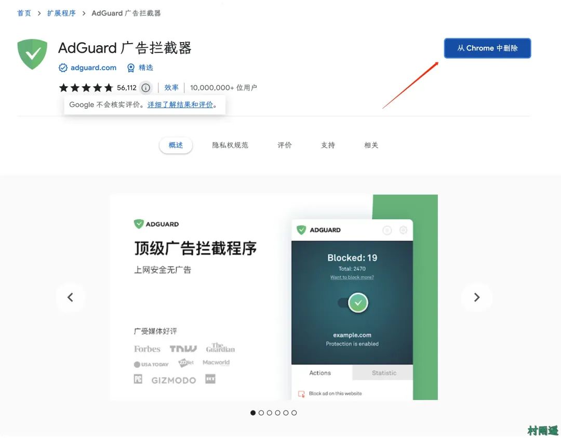
Task: Select the fourth carousel dot
Action: click(x=277, y=413)
